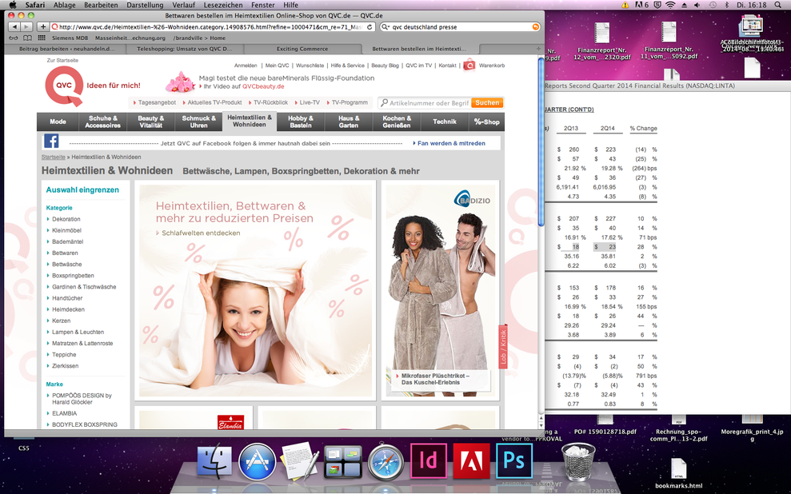The image size is (791, 494).
Task: Open bookmarks.html file on the desktop
Action: click(x=678, y=472)
